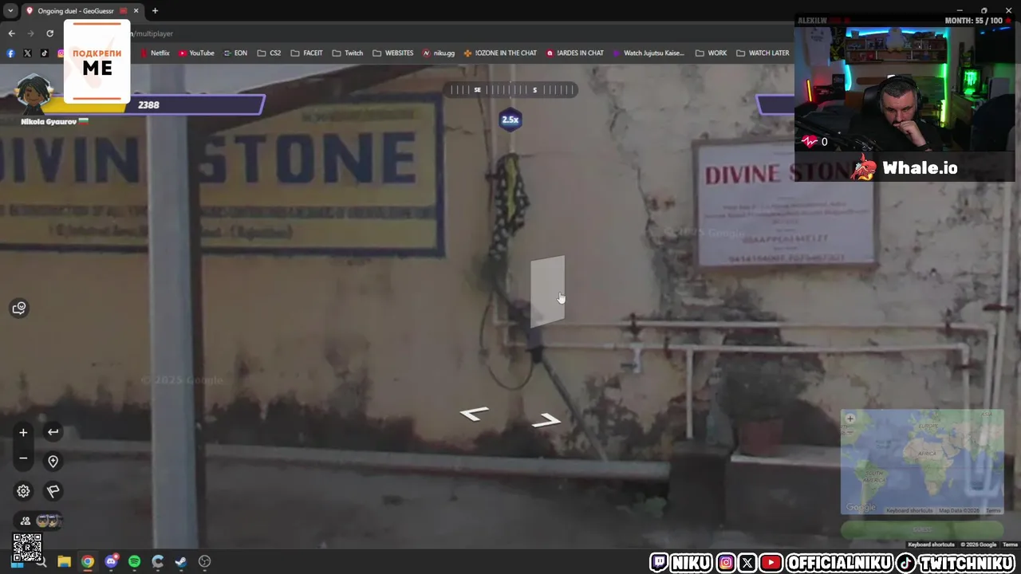The width and height of the screenshot is (1021, 574).
Task: Open the emote chat bubble button
Action: tap(19, 308)
